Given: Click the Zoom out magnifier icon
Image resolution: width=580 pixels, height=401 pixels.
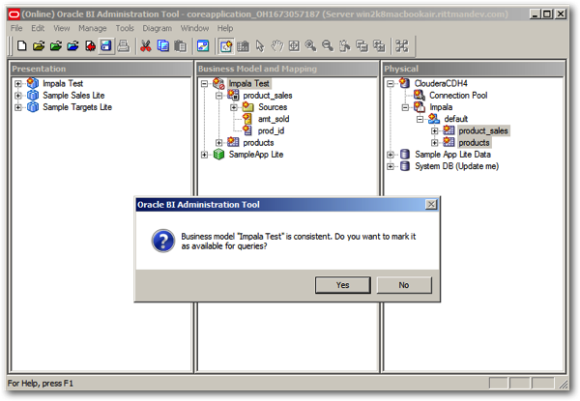Looking at the screenshot, I should (328, 46).
